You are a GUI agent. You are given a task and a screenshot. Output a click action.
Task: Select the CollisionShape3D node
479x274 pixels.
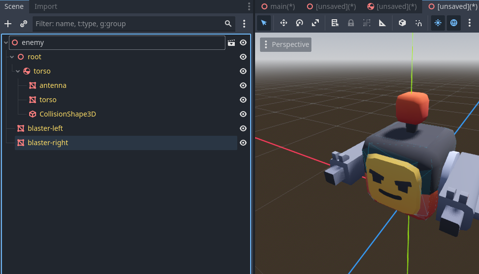[x=67, y=114]
